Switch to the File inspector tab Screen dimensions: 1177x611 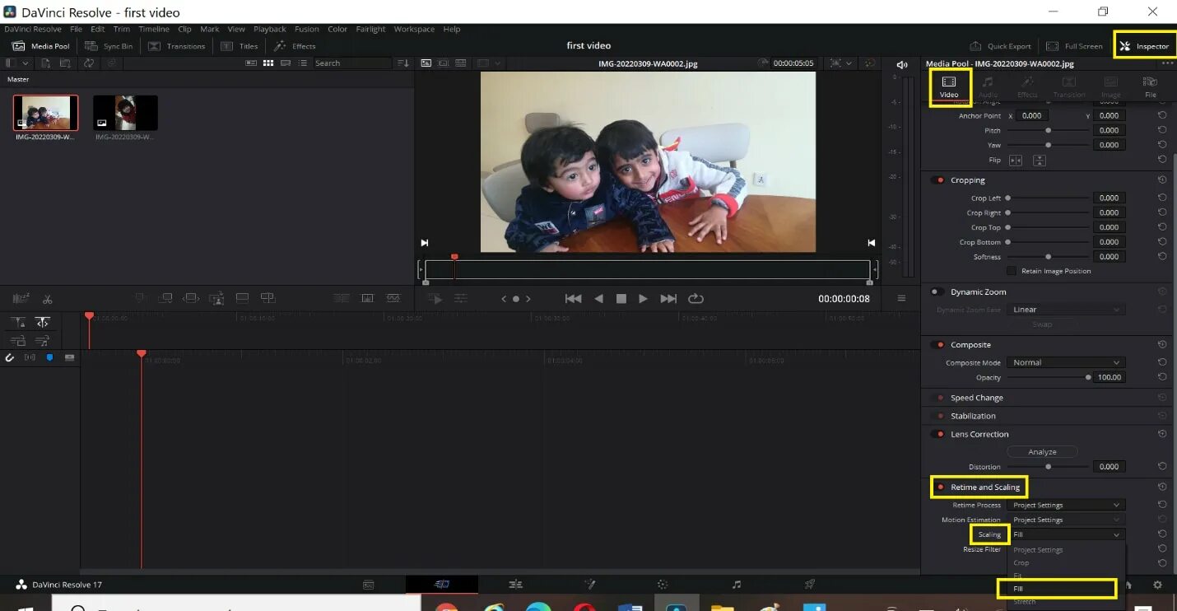click(x=1151, y=87)
